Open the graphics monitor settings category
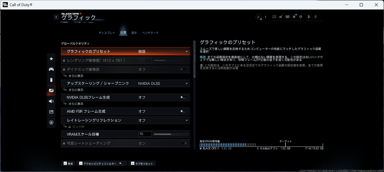The height and width of the screenshot is (172, 384). click(x=51, y=90)
